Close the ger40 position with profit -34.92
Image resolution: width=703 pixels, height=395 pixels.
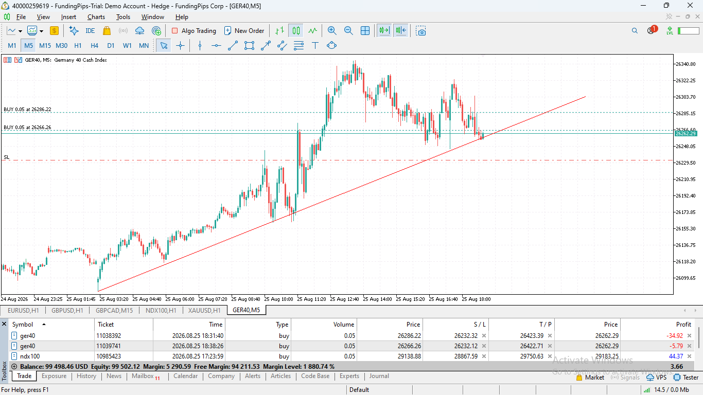pos(690,336)
